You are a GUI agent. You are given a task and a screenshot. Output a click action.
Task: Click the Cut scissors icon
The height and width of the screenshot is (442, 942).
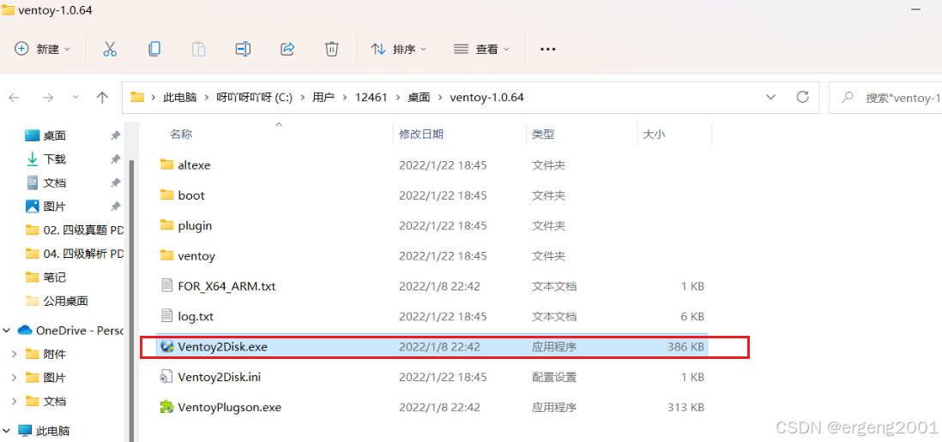pos(109,49)
